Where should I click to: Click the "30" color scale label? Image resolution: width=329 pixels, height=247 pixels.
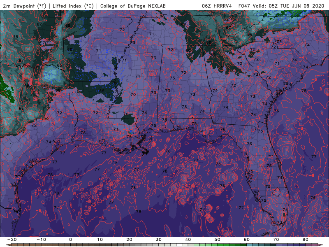(159, 240)
